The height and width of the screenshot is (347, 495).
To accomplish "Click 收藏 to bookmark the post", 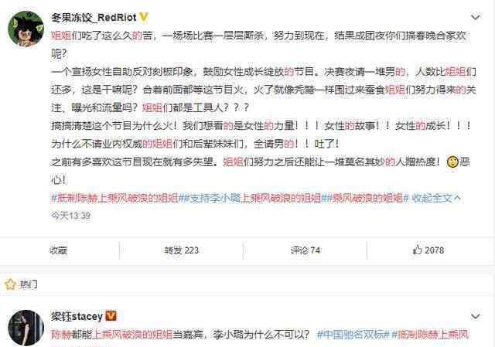I will click(x=59, y=250).
